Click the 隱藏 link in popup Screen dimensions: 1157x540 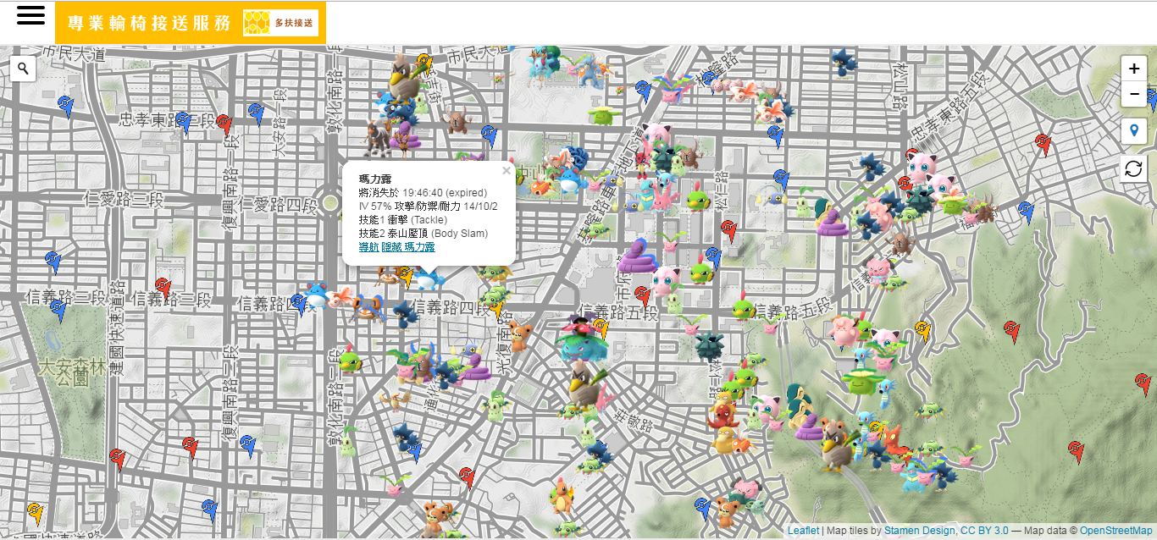pos(391,246)
